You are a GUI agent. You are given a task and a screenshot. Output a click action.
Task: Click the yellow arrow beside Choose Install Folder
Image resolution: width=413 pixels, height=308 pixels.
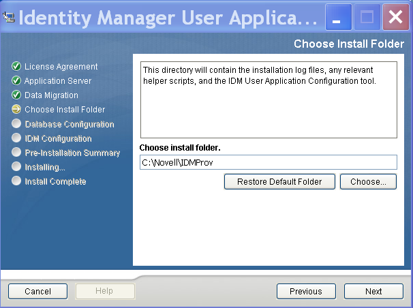point(16,109)
